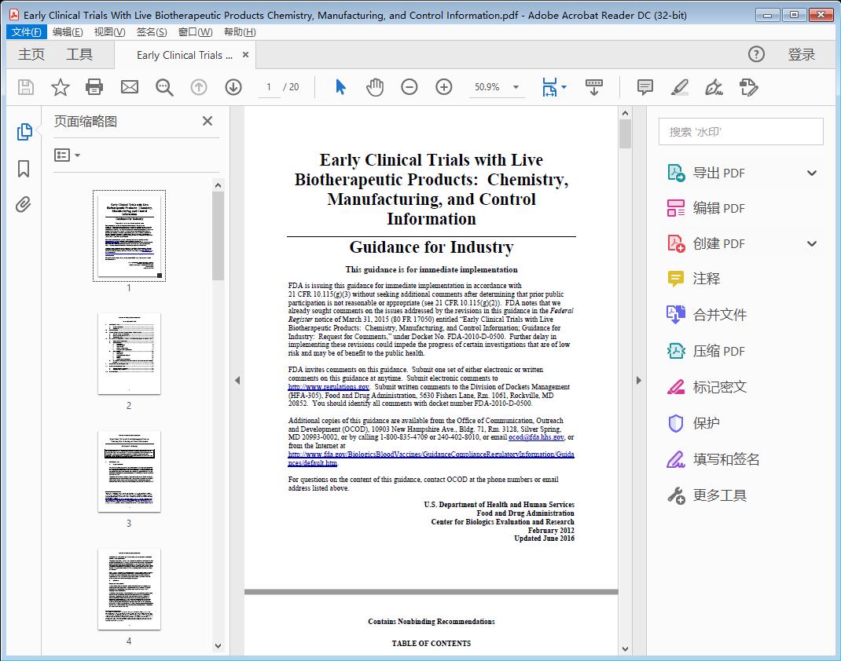Open the Print dialog icon

[95, 87]
